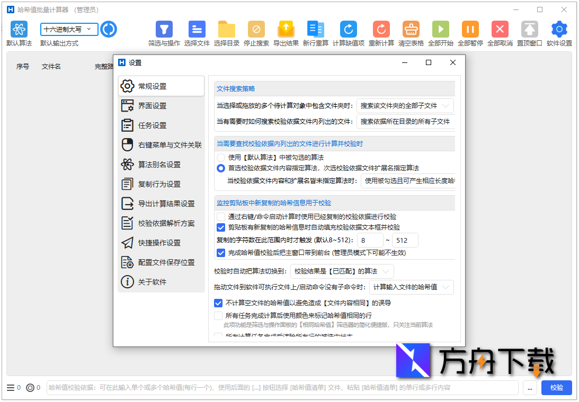Pin window on top with 置顶窗口 icon
Image resolution: width=579 pixels, height=402 pixels.
click(530, 29)
